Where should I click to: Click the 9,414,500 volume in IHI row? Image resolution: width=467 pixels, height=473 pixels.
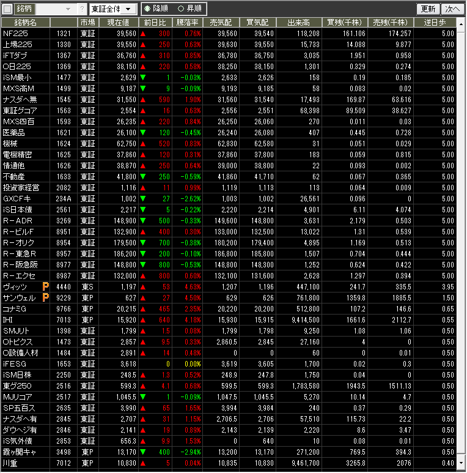coord(306,320)
